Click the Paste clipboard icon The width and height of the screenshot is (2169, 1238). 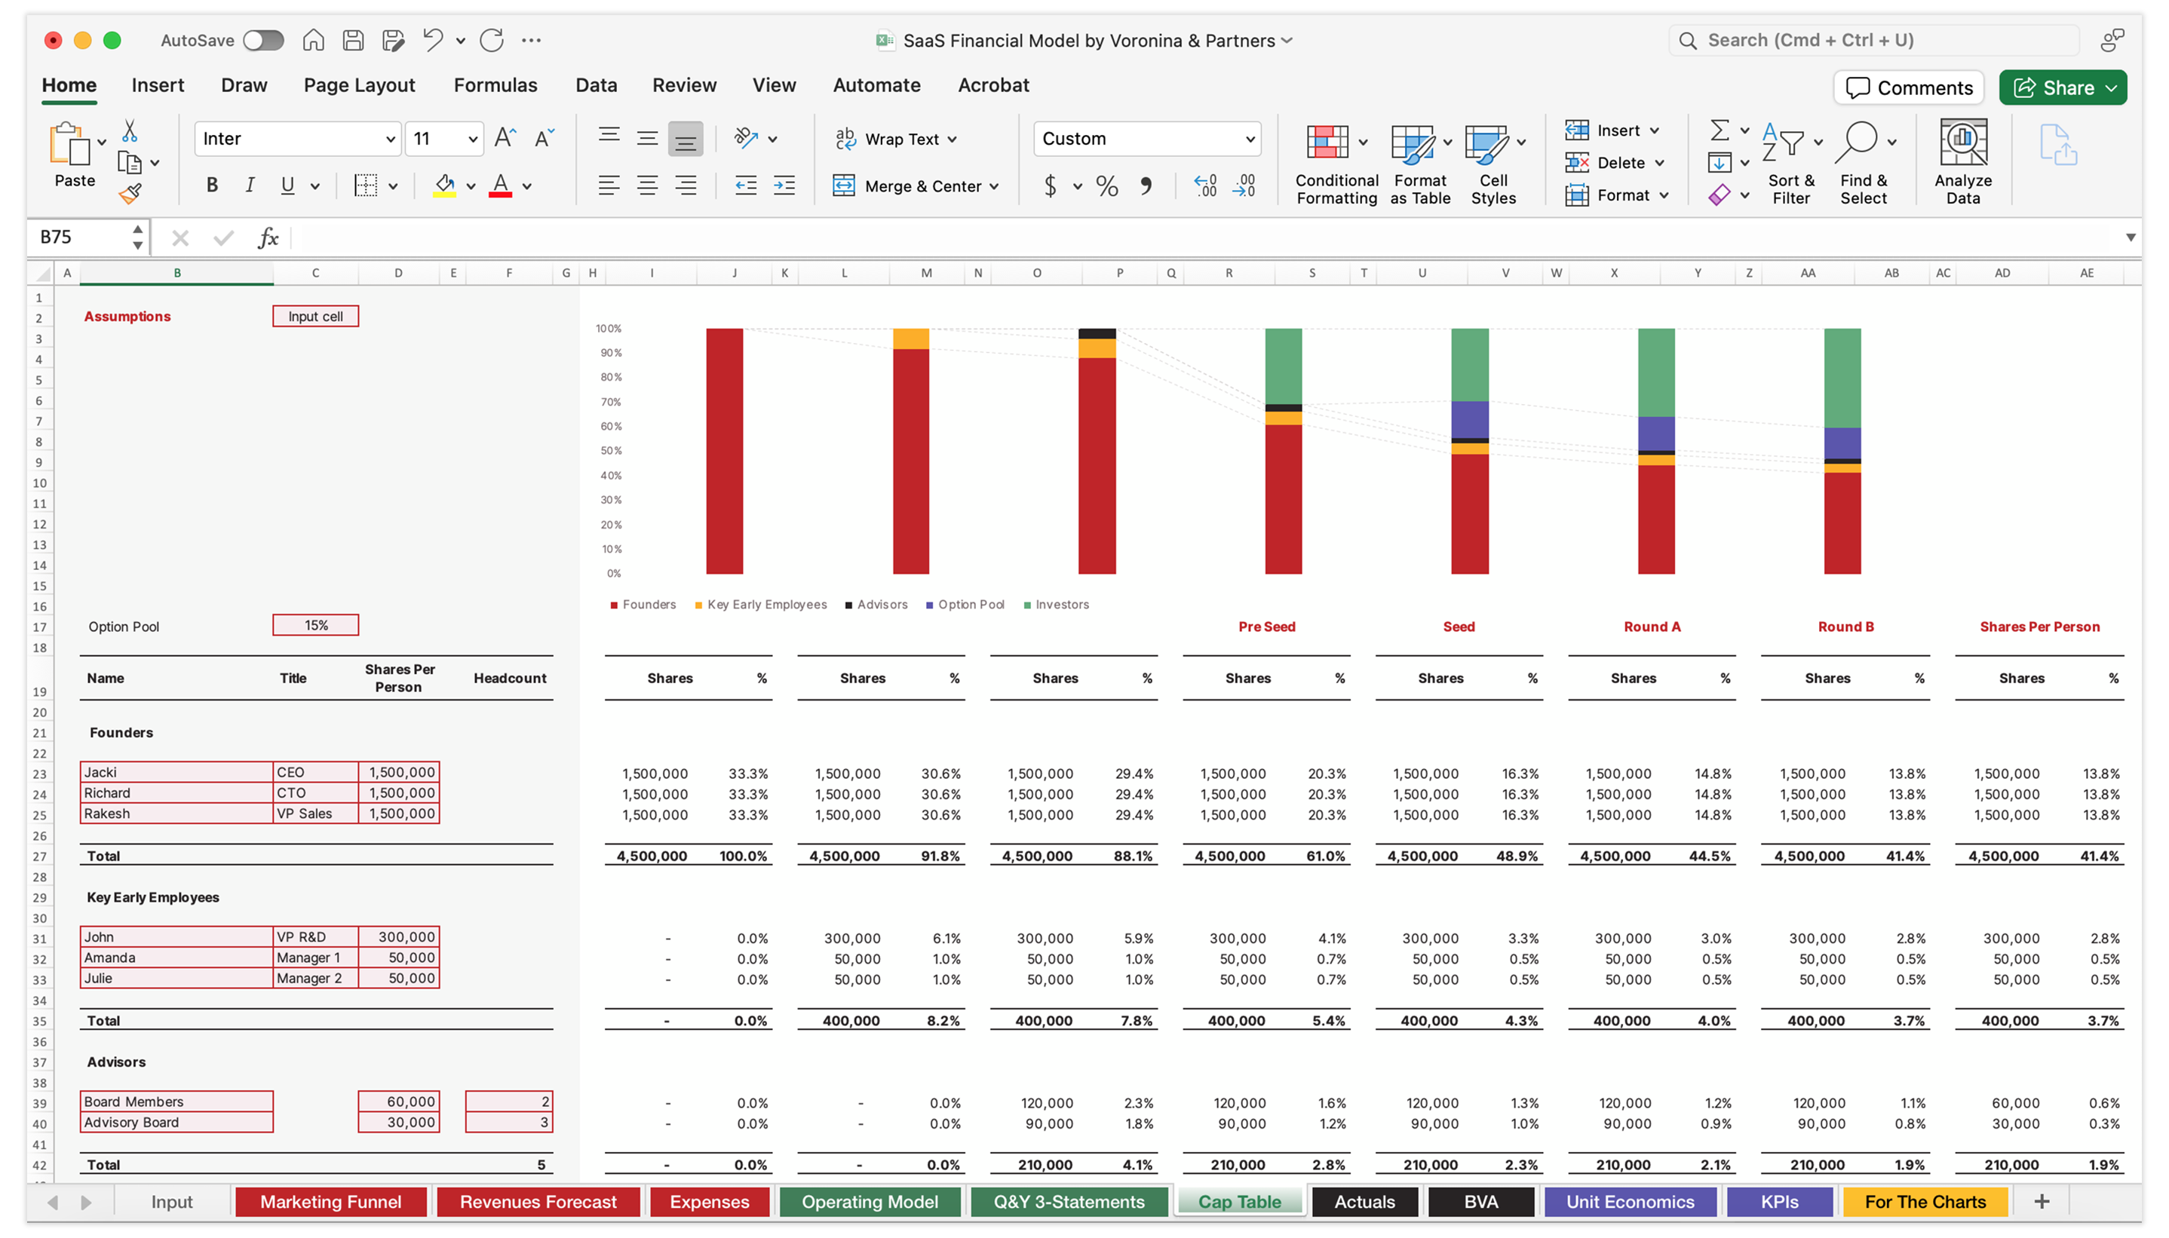69,142
